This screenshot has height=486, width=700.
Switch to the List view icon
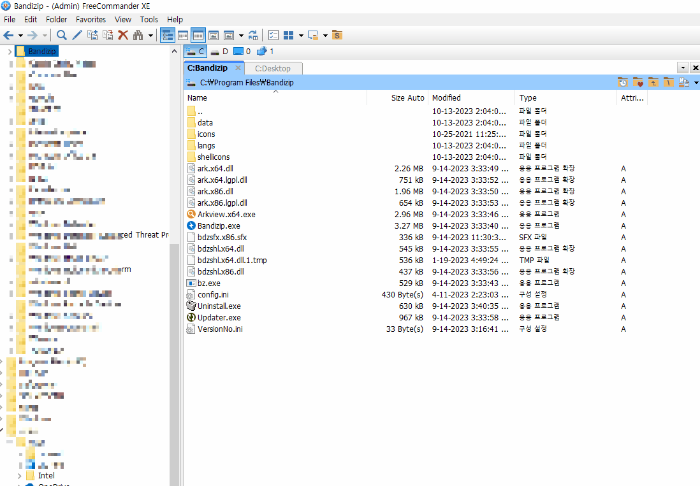coord(182,35)
